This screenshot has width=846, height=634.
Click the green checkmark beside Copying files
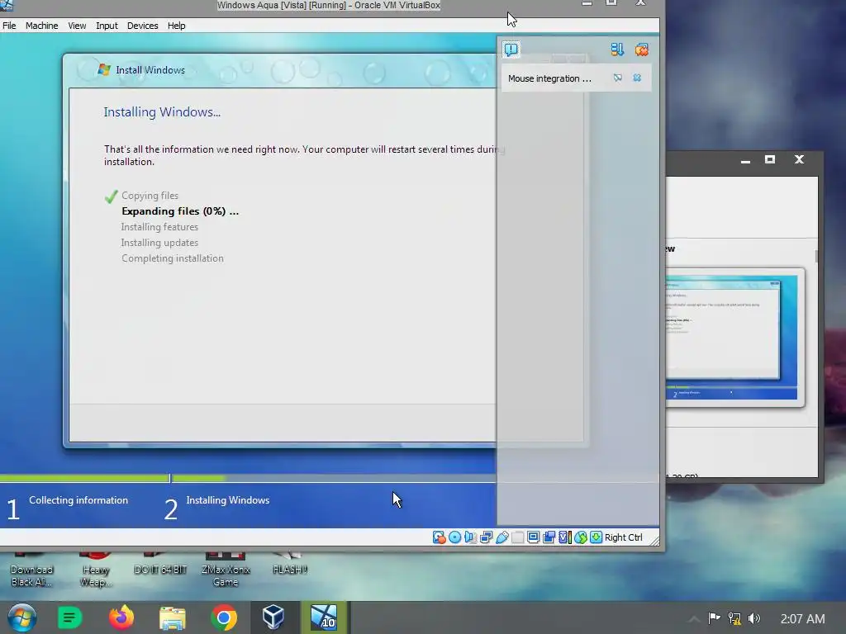tap(112, 196)
